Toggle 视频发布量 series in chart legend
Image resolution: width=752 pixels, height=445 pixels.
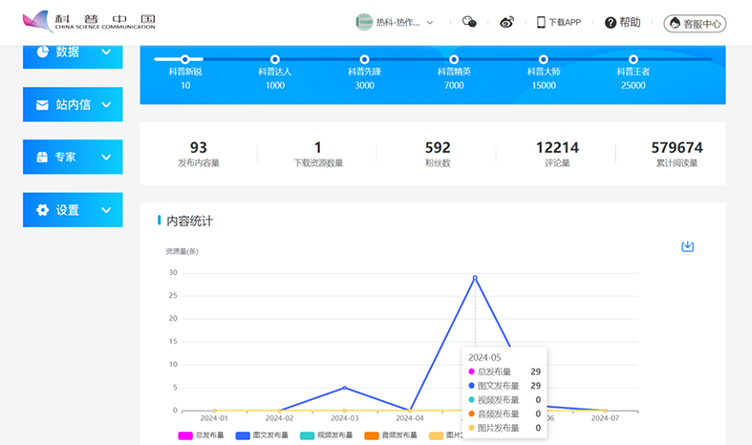(323, 435)
